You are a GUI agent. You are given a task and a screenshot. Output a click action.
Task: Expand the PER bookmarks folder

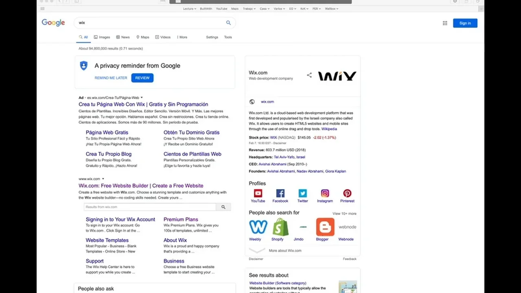coord(317,9)
